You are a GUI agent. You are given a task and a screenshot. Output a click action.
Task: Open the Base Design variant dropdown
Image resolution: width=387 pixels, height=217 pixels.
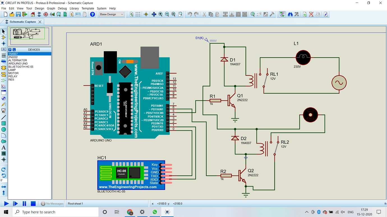point(112,14)
